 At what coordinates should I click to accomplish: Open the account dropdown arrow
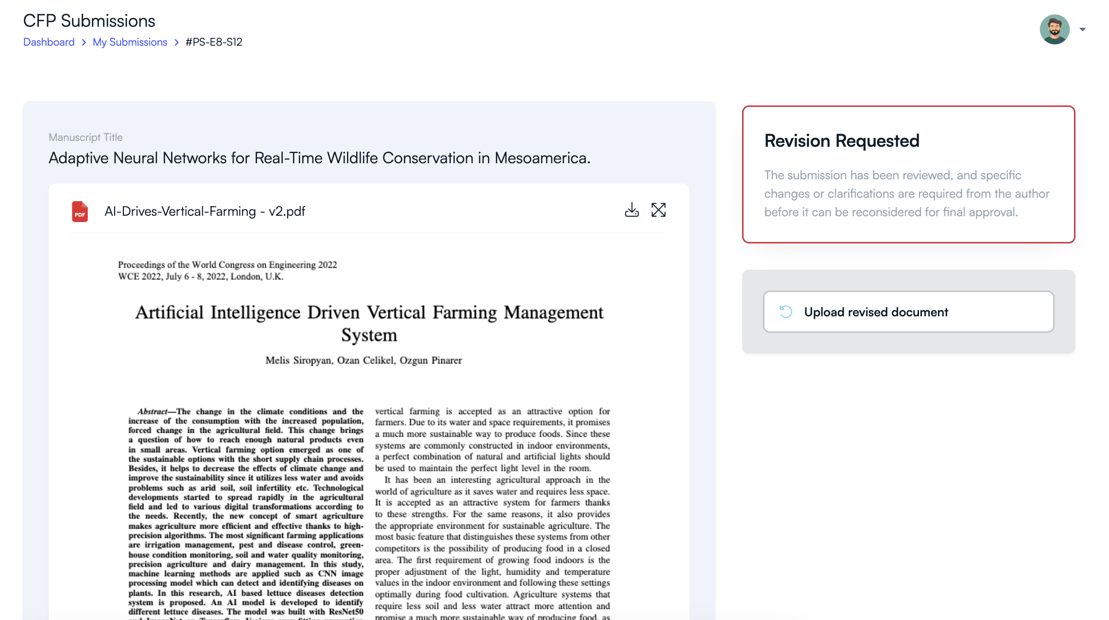click(1082, 30)
